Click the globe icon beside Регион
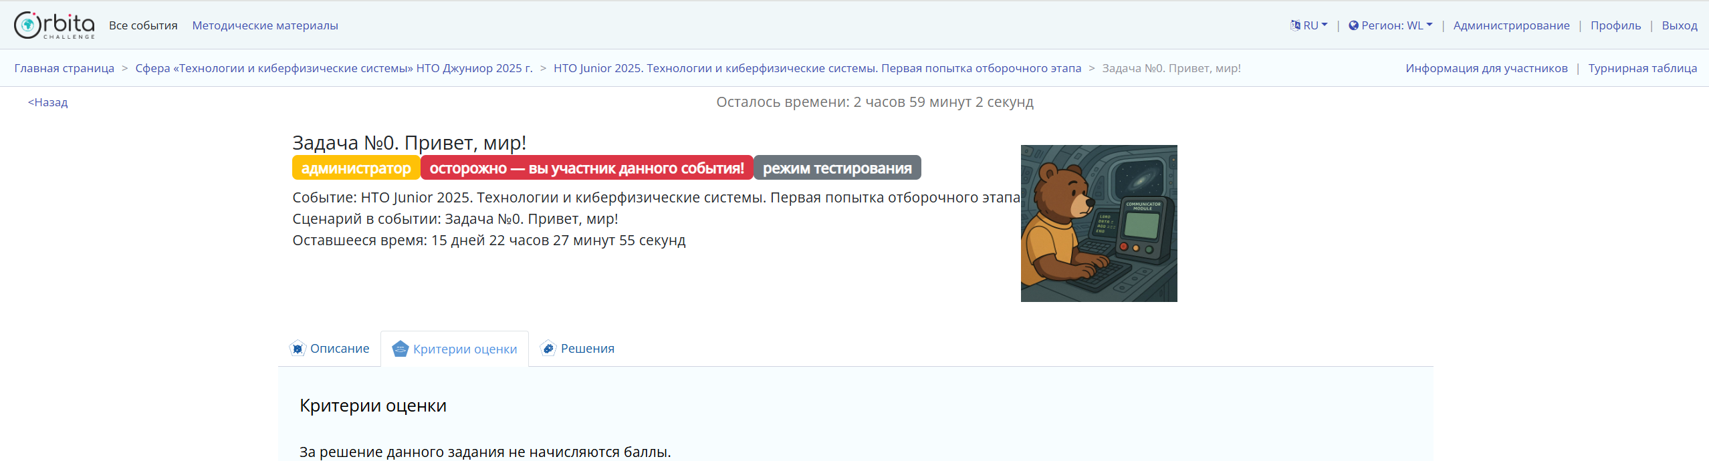The width and height of the screenshot is (1709, 461). pos(1353,25)
